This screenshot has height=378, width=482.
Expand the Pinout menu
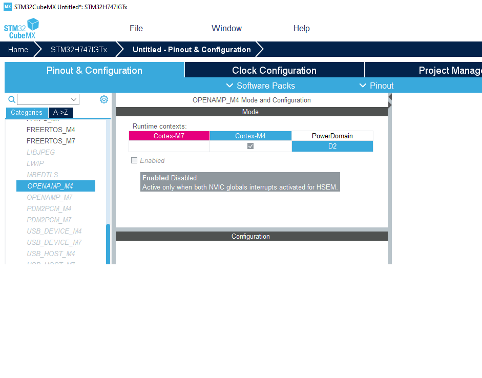[x=376, y=86]
